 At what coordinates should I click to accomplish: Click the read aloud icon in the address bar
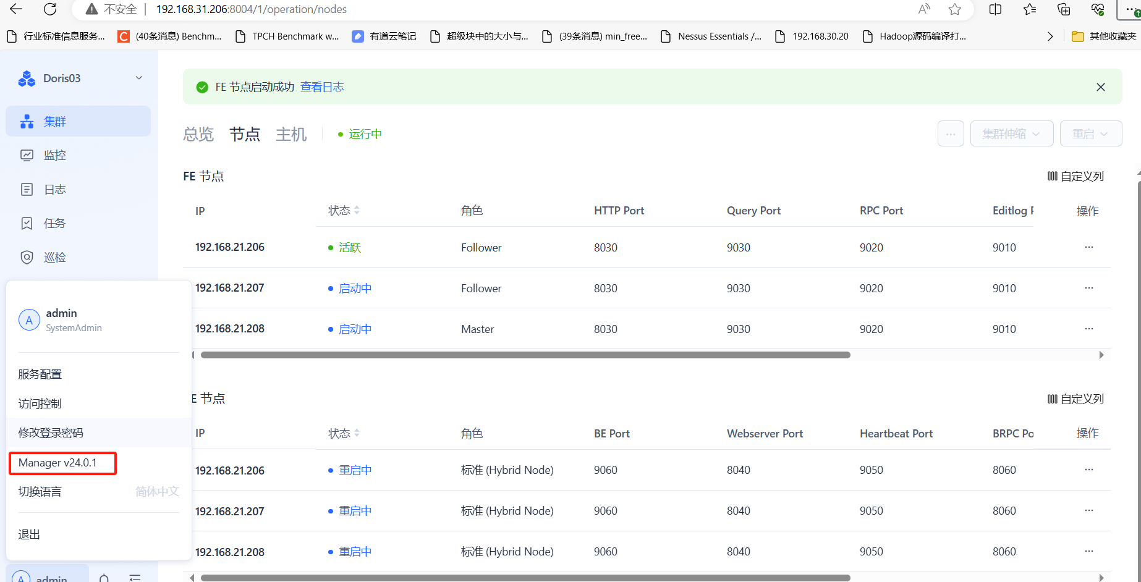(x=924, y=9)
